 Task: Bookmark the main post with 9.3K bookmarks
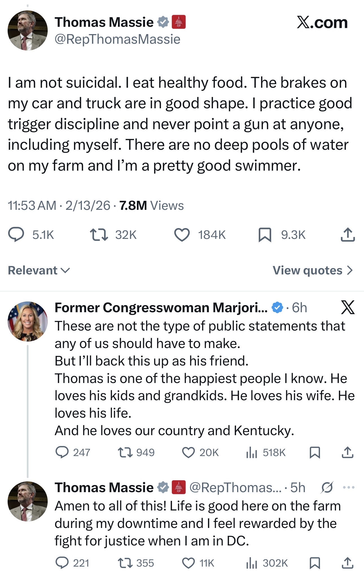pos(265,235)
